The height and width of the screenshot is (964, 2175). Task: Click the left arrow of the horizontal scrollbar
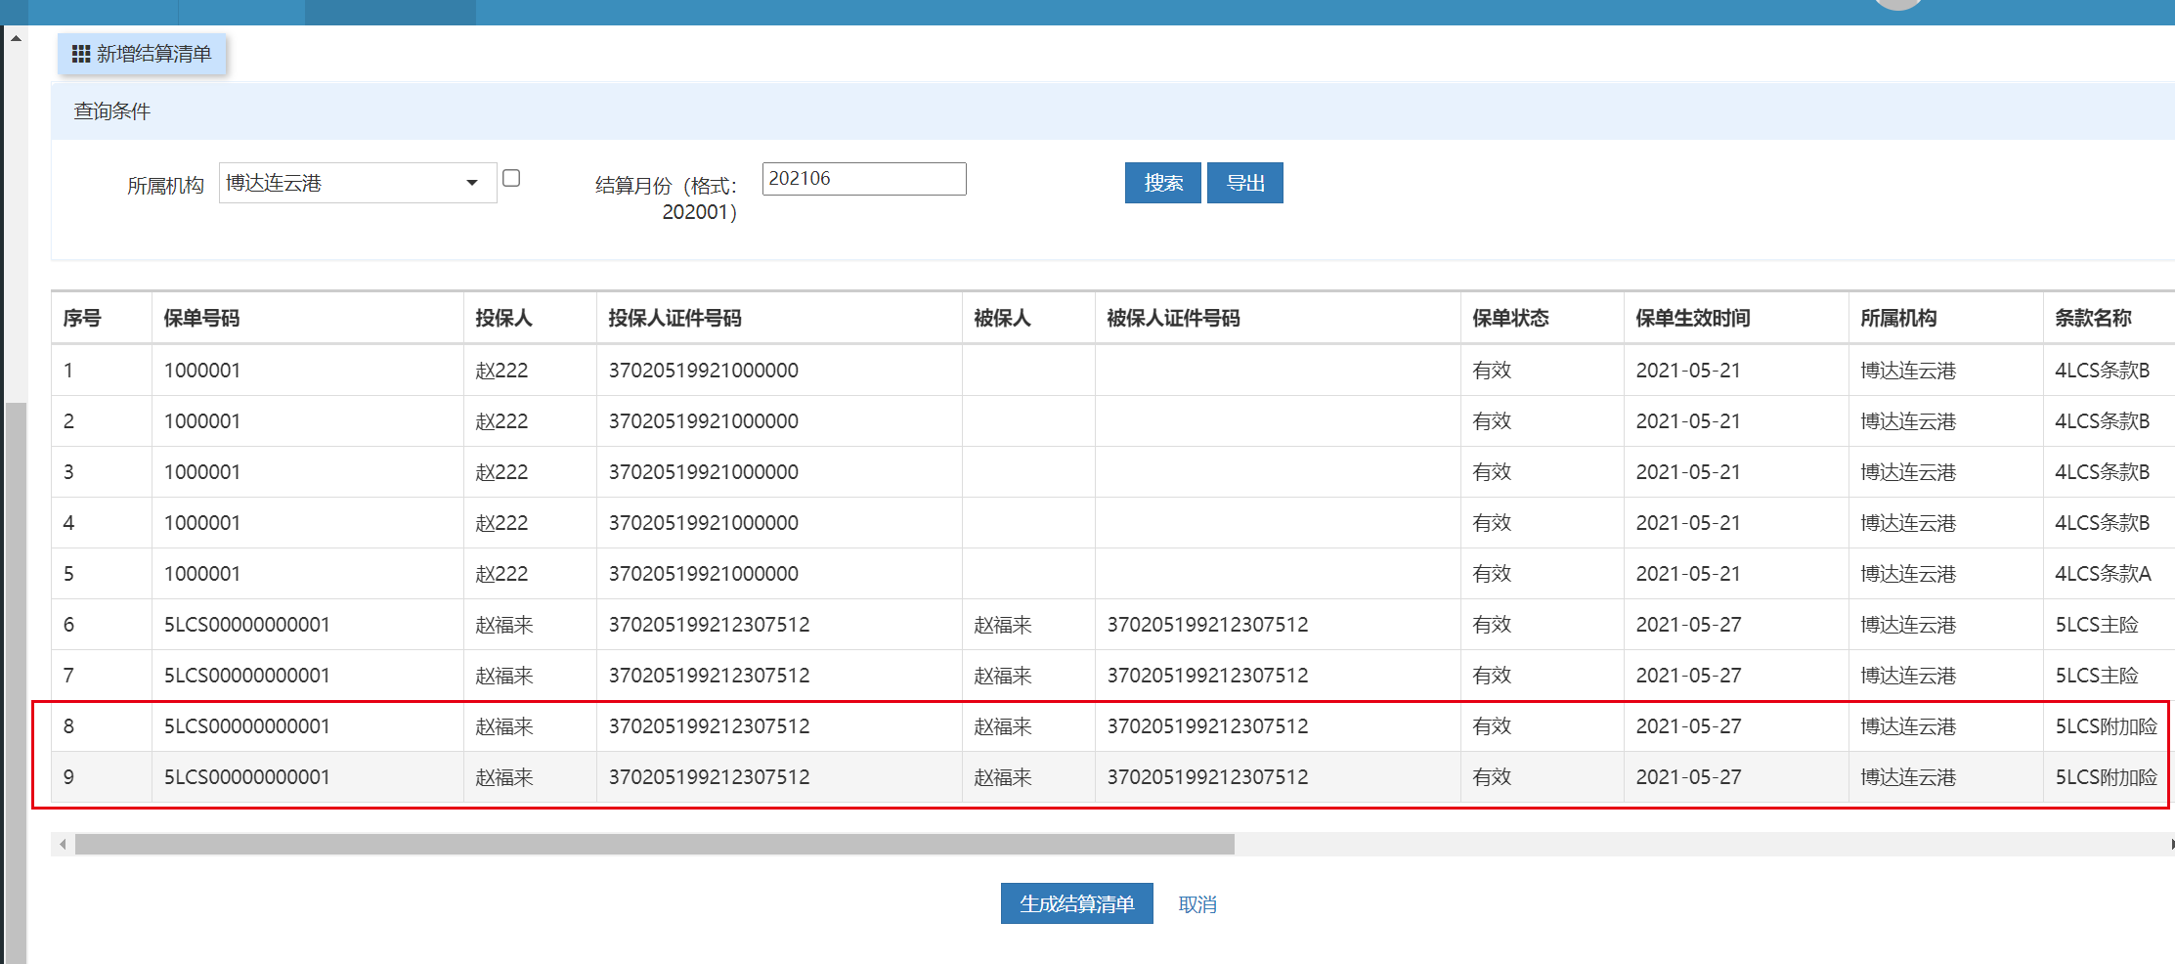tap(63, 844)
